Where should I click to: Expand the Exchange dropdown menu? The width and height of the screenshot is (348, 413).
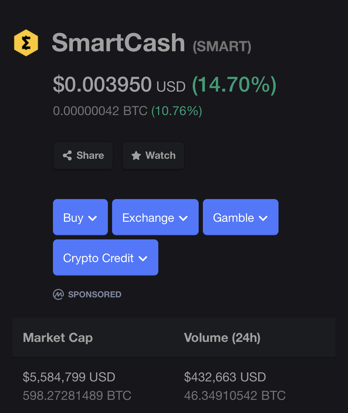point(155,217)
